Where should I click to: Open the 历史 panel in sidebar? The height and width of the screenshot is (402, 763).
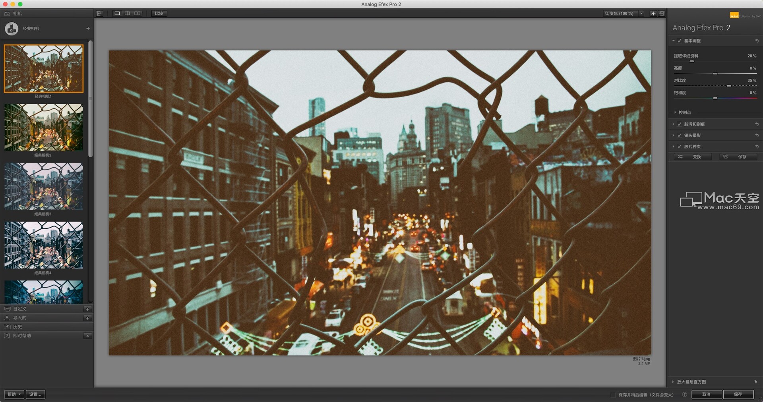tap(47, 327)
